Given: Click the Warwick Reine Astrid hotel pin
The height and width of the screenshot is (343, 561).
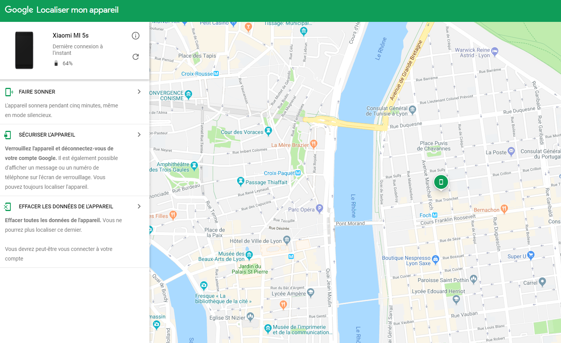Looking at the screenshot, I should pos(495,51).
